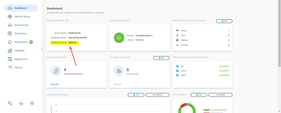Open the History icon in sidebar
The image size is (281, 113).
10,68
